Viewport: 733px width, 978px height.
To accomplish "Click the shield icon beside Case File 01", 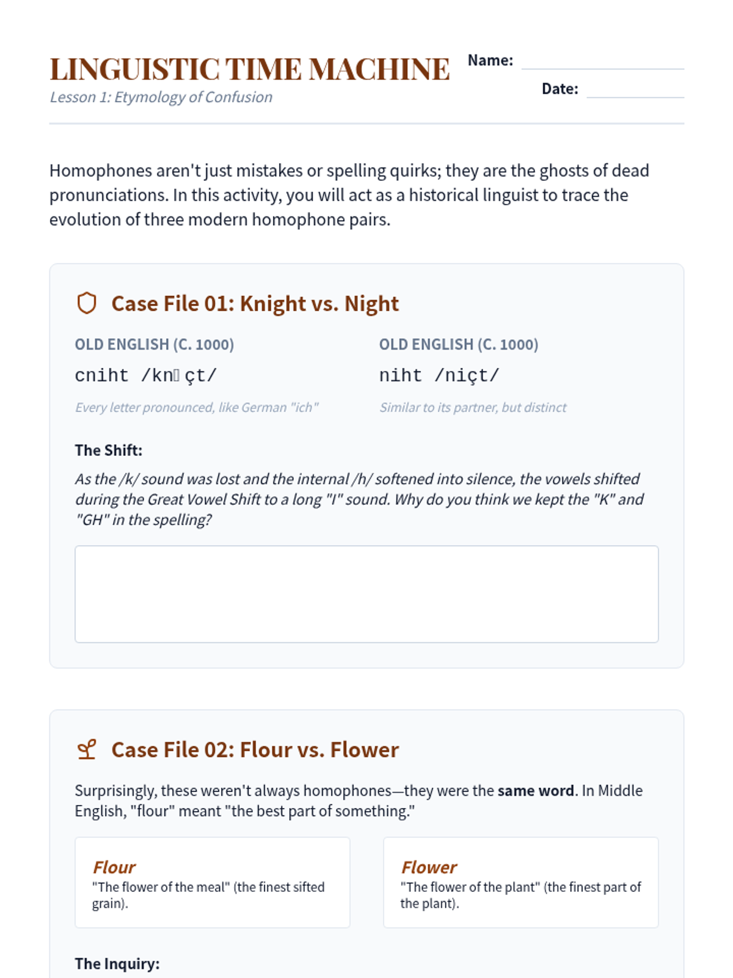I will (87, 303).
